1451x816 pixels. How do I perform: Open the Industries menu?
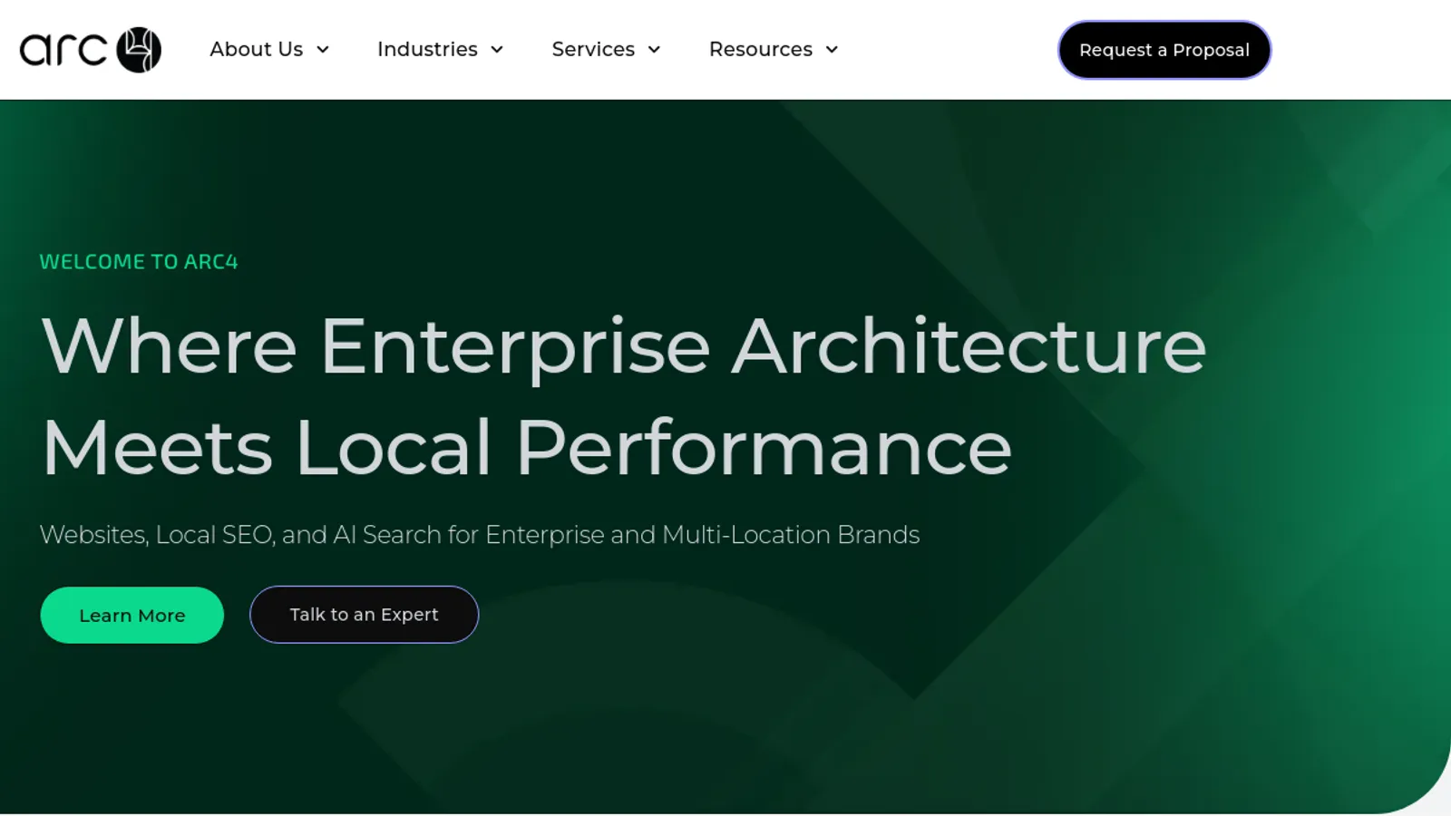pyautogui.click(x=427, y=49)
